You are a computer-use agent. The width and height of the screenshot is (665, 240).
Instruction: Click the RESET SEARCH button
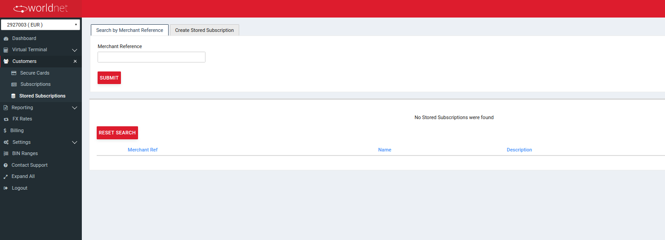pyautogui.click(x=117, y=133)
